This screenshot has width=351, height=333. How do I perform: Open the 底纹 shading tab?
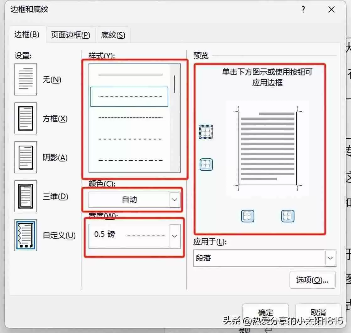[112, 35]
